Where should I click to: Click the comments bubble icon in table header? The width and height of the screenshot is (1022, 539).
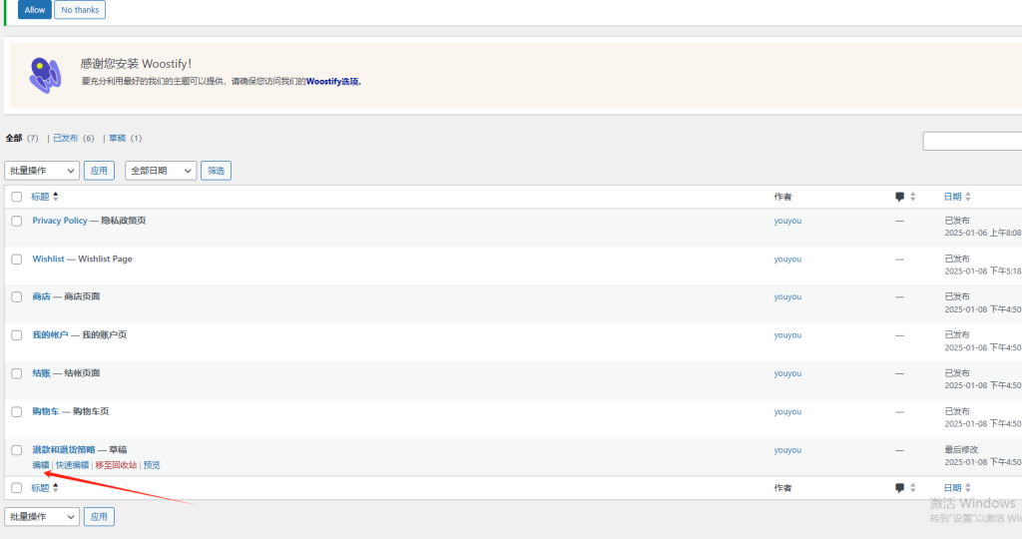point(900,197)
